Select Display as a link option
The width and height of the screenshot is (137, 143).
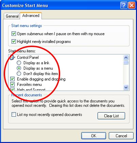tap(19, 63)
